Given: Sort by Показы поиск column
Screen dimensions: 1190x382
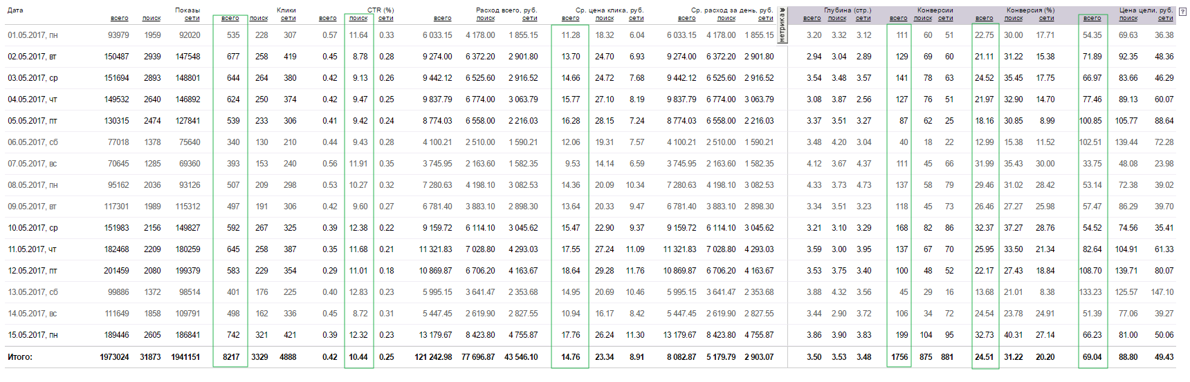Looking at the screenshot, I should tap(152, 19).
